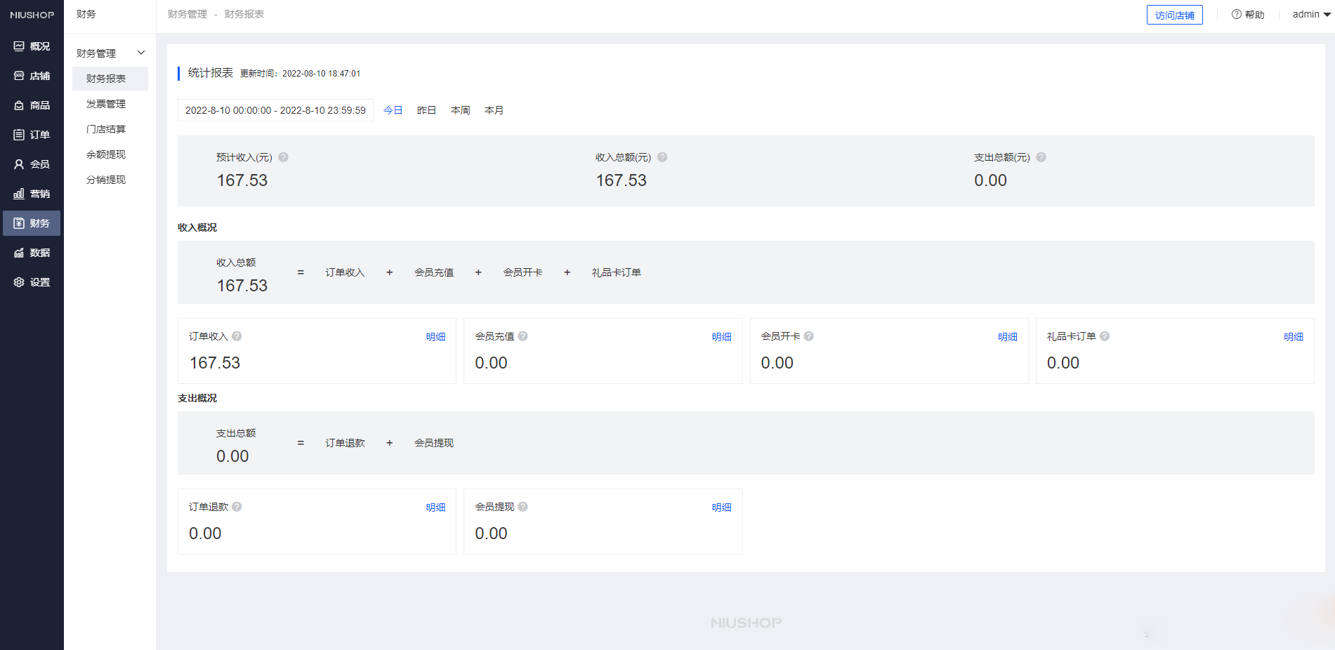1335x650 pixels.
Task: Open 会员 members sidebar item
Action: tap(19, 164)
